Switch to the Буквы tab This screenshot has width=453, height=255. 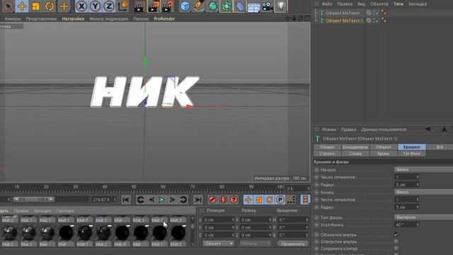click(x=384, y=154)
